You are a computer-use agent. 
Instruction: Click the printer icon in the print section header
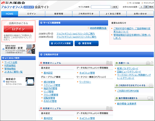point(151,85)
